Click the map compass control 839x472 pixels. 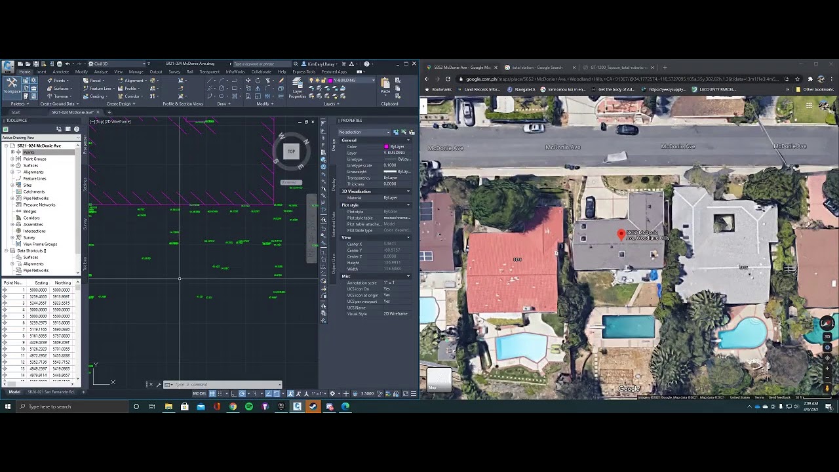827,323
